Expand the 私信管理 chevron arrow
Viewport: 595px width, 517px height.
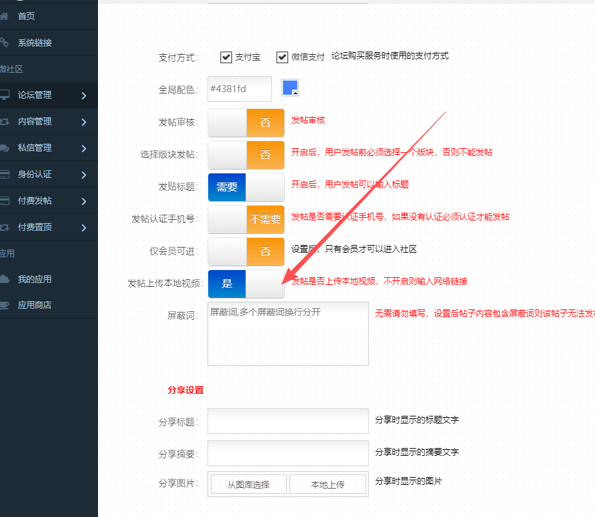(84, 148)
